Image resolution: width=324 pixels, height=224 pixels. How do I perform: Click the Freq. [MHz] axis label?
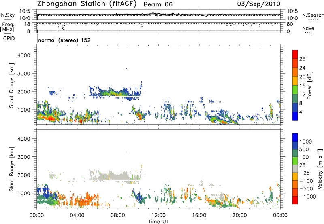(x=7, y=27)
